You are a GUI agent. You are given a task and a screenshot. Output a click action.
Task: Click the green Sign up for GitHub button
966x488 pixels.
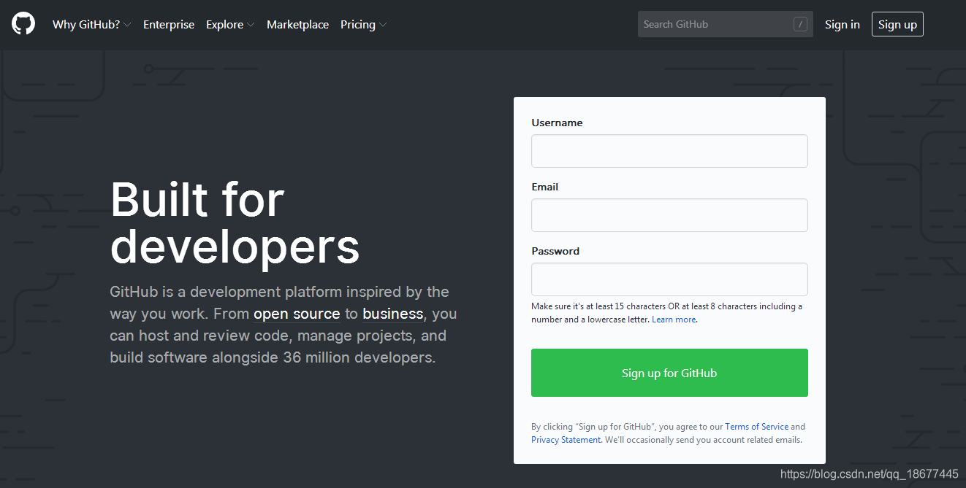669,373
